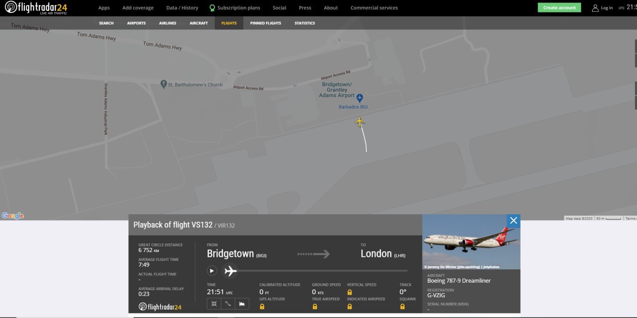Open the Subscription plans page
This screenshot has width=637, height=318.
tap(239, 8)
